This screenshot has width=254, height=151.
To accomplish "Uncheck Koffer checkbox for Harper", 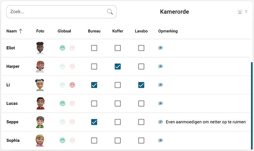I will 118,66.
